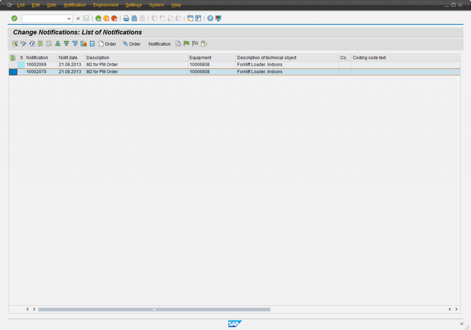Open the Help menu

coord(176,5)
